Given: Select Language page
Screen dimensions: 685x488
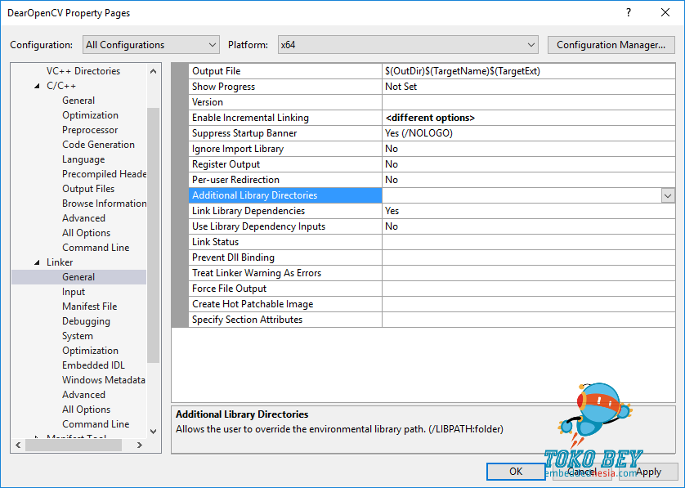Looking at the screenshot, I should (x=83, y=159).
